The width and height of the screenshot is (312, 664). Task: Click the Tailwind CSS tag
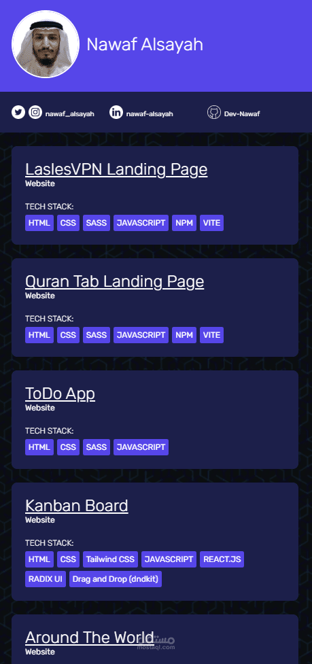click(111, 559)
